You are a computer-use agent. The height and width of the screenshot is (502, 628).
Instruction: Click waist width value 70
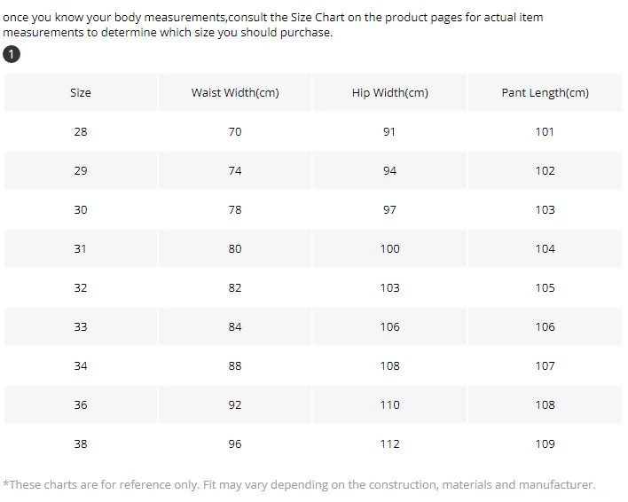[235, 131]
